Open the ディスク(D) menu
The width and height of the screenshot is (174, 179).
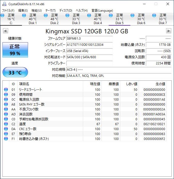point(66,11)
